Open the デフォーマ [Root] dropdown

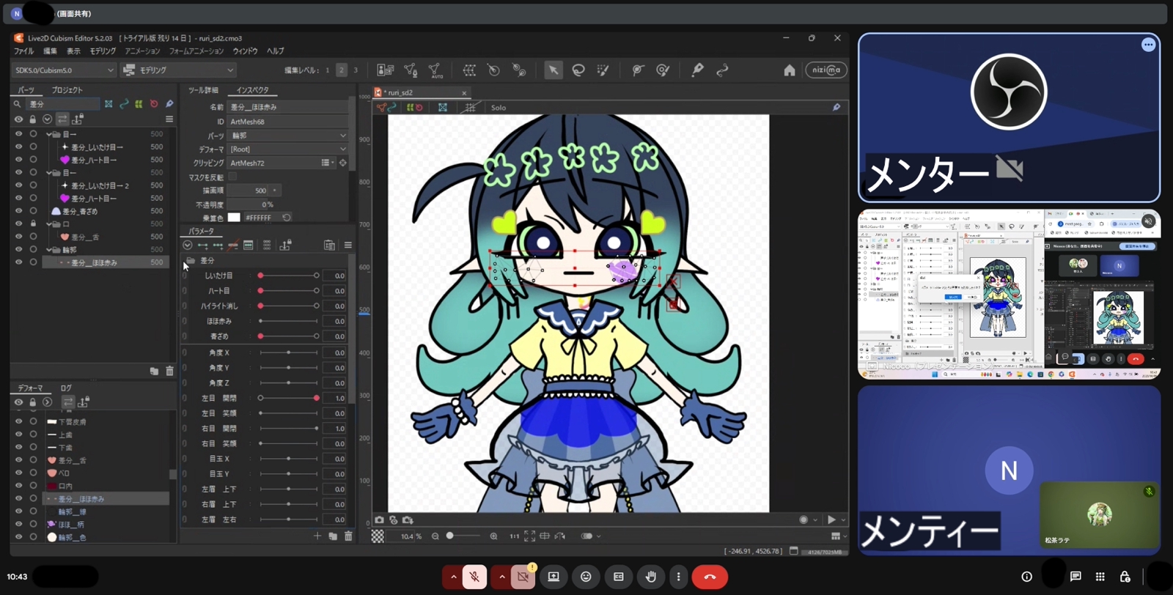tap(287, 149)
